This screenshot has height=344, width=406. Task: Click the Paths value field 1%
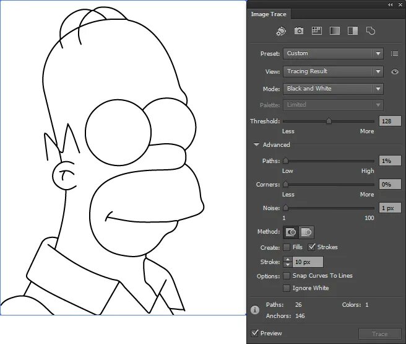pos(390,161)
